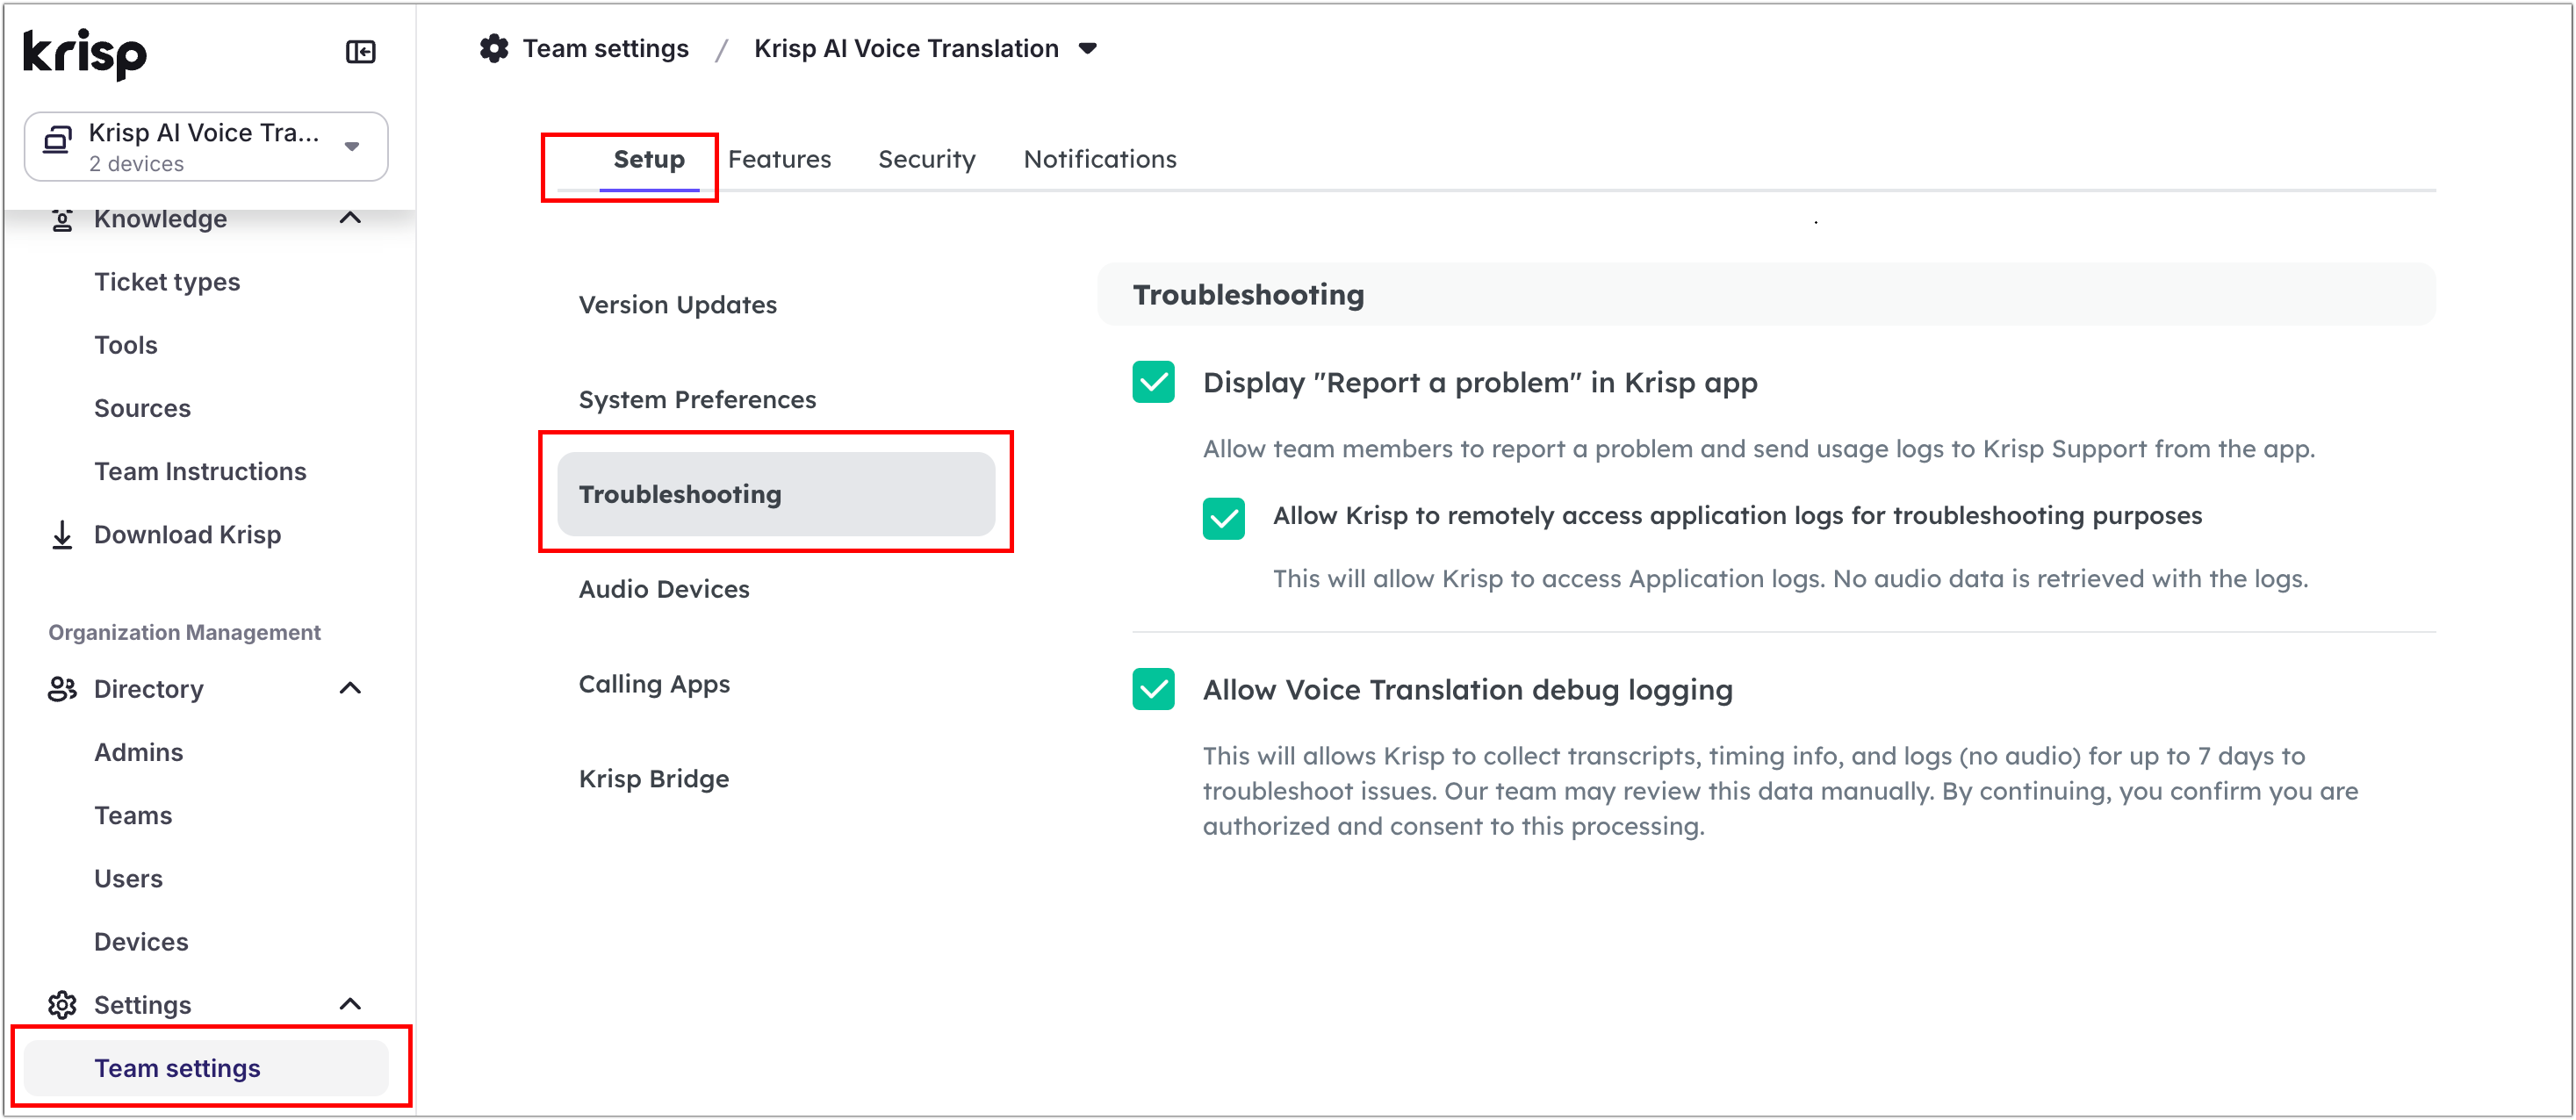2576x1120 pixels.
Task: Collapse the Directory section chevron
Action: [x=350, y=688]
